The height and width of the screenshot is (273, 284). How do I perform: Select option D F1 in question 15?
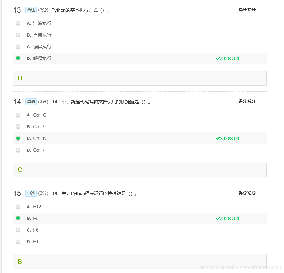(18, 242)
